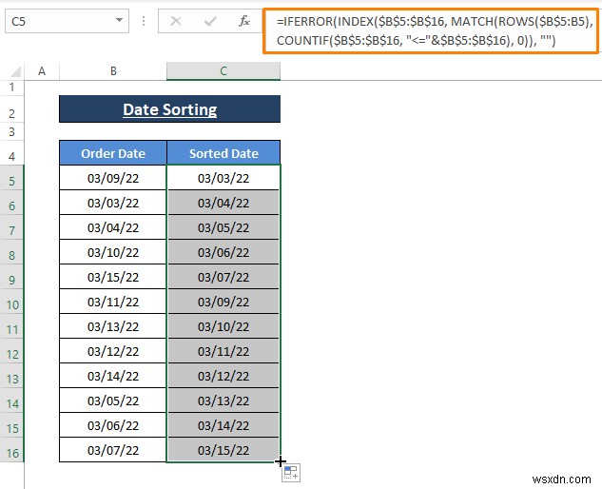Select Sorted Date cell 03/05/22

coord(223,227)
